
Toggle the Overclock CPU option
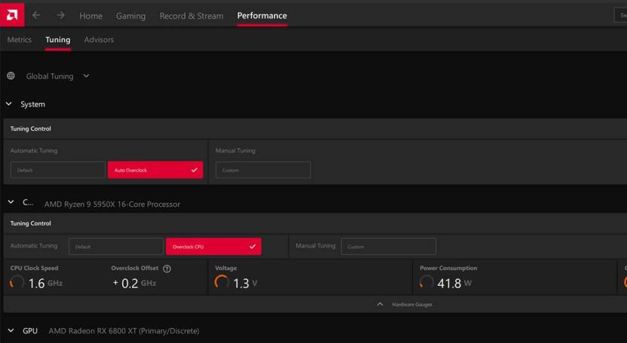click(x=213, y=247)
